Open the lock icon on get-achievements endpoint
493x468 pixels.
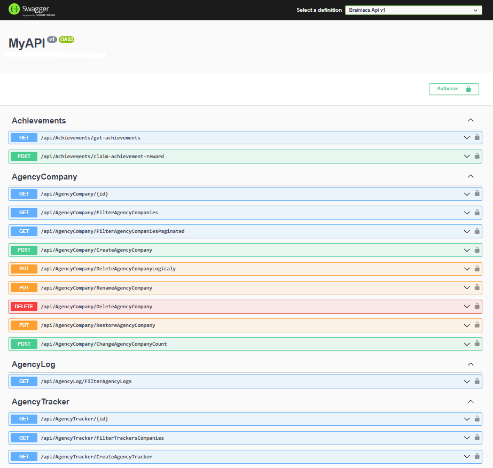tap(476, 137)
